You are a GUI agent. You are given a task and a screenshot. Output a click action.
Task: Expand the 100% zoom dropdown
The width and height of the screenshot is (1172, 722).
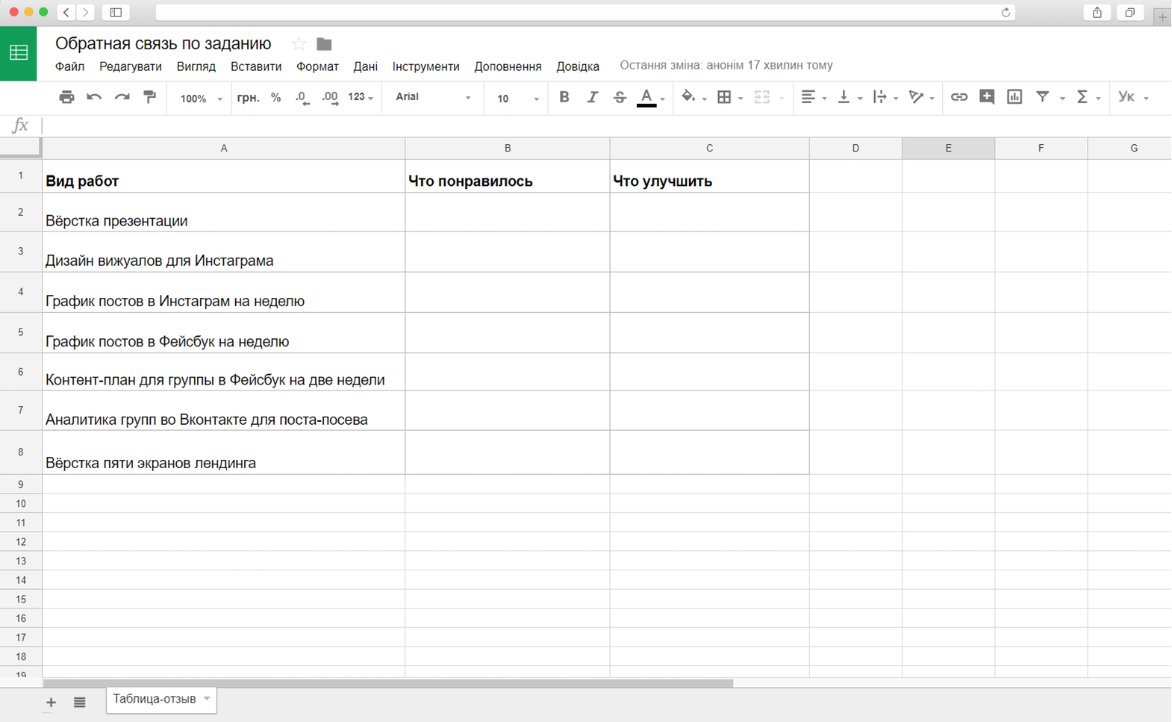coord(201,99)
